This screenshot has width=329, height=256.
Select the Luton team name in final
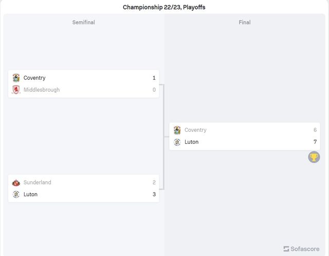pos(191,142)
